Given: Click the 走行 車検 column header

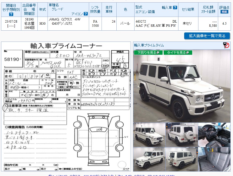Looking at the screenshot, I should tap(109, 10).
